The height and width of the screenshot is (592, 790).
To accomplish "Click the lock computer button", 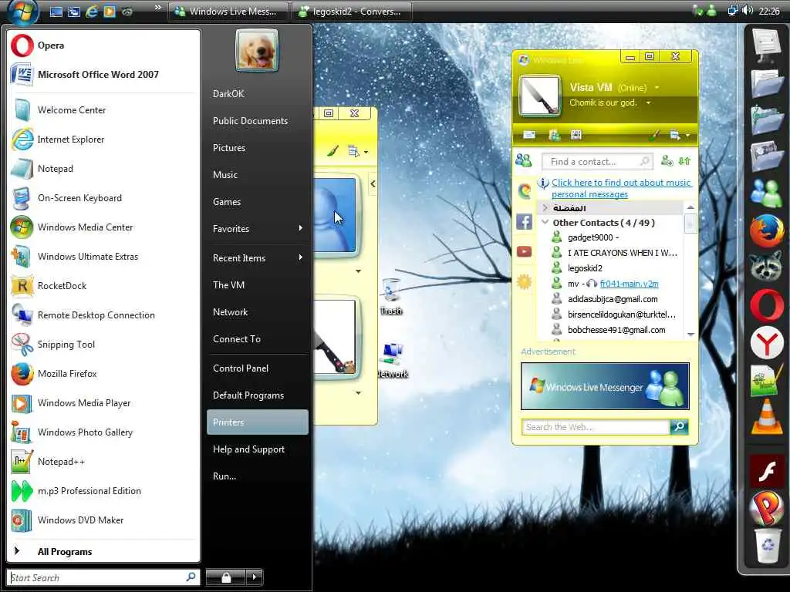I will (x=226, y=577).
